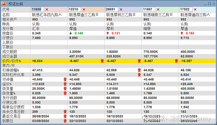Click the 12210 code input field
Viewport: 217px width, 125px height.
pyautogui.click(x=75, y=9)
